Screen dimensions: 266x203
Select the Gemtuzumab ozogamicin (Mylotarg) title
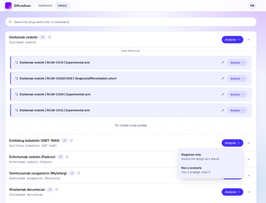38,173
